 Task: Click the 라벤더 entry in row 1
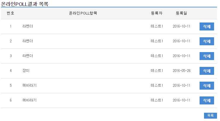point(28,26)
